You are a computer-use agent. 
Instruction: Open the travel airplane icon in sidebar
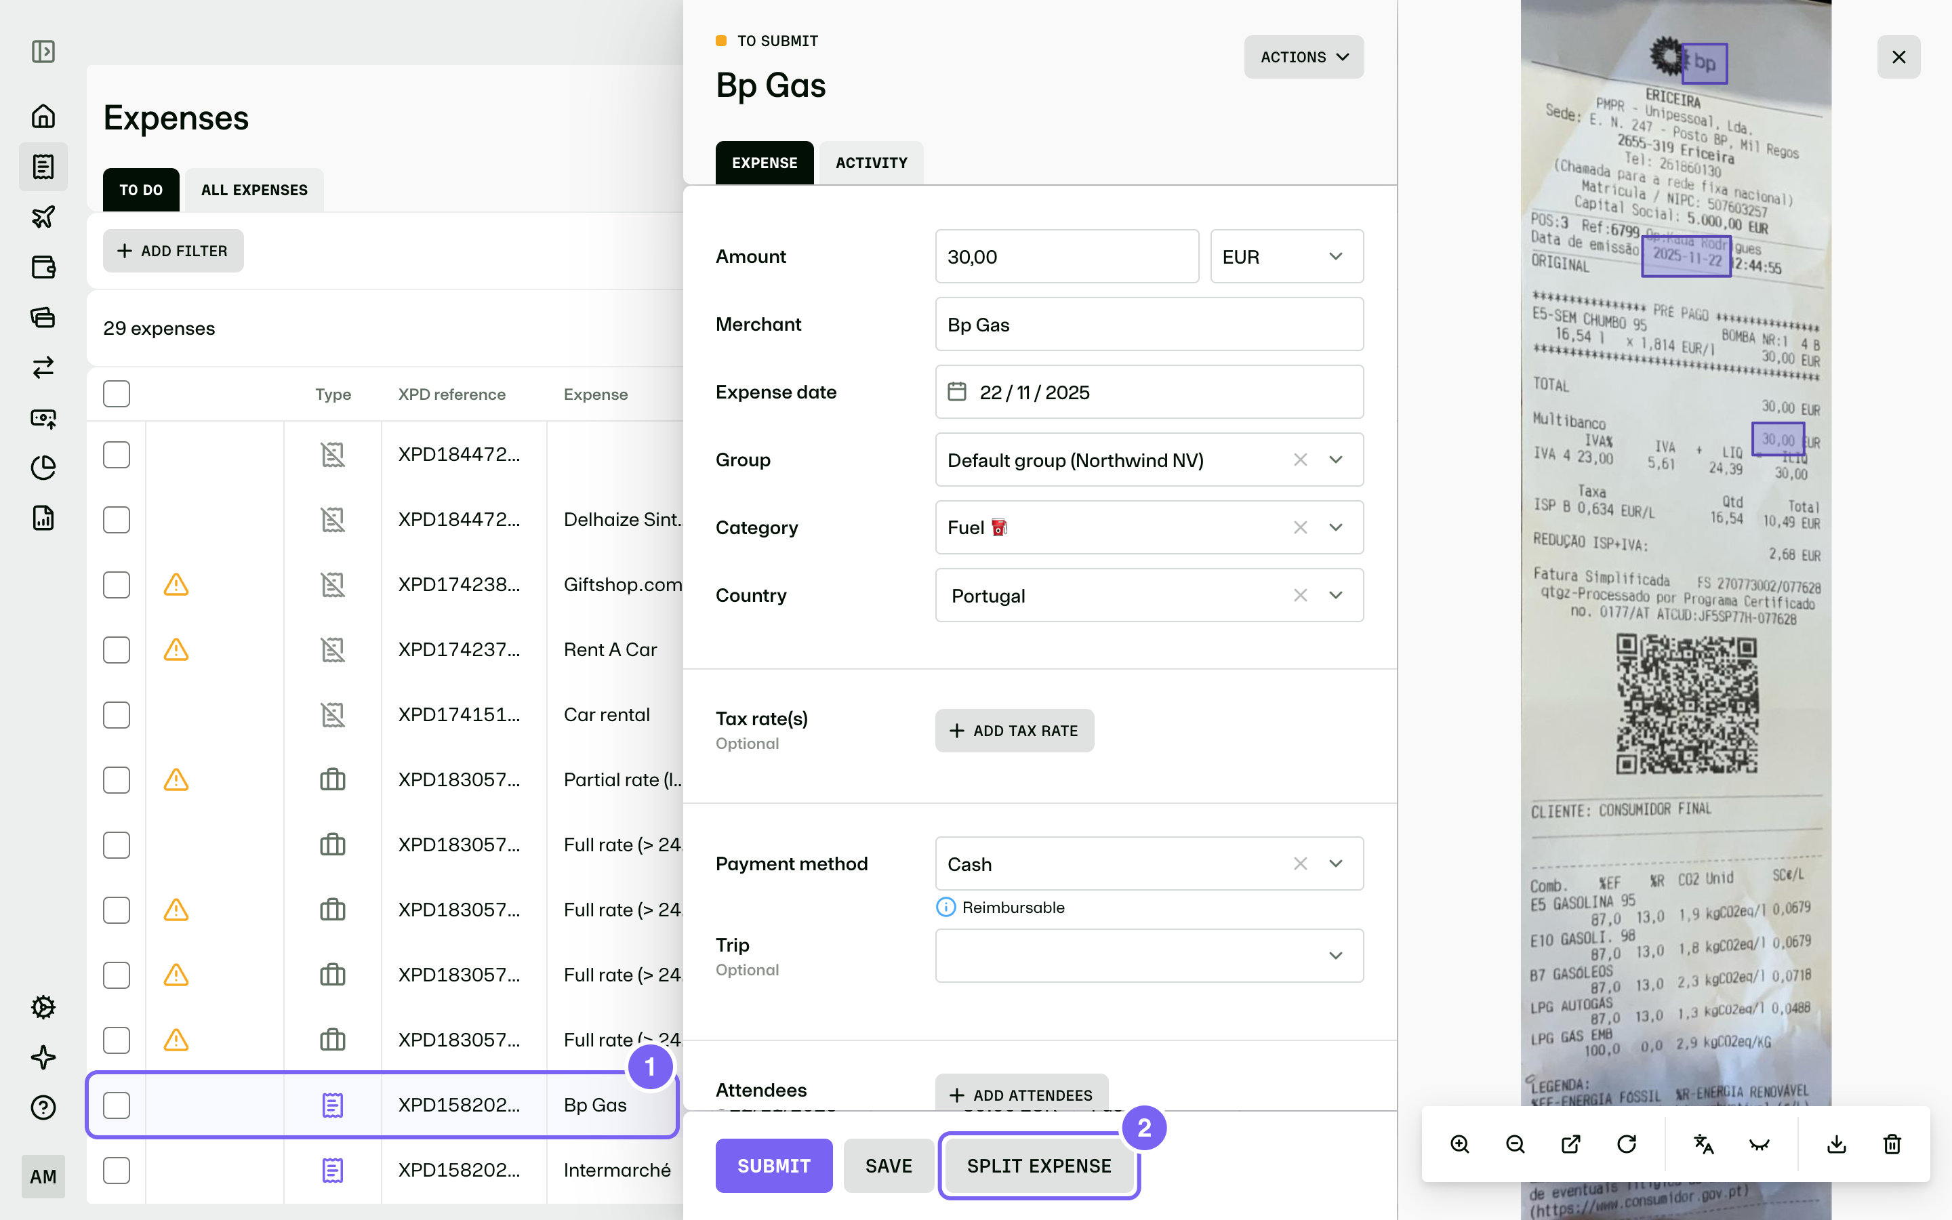click(x=43, y=216)
